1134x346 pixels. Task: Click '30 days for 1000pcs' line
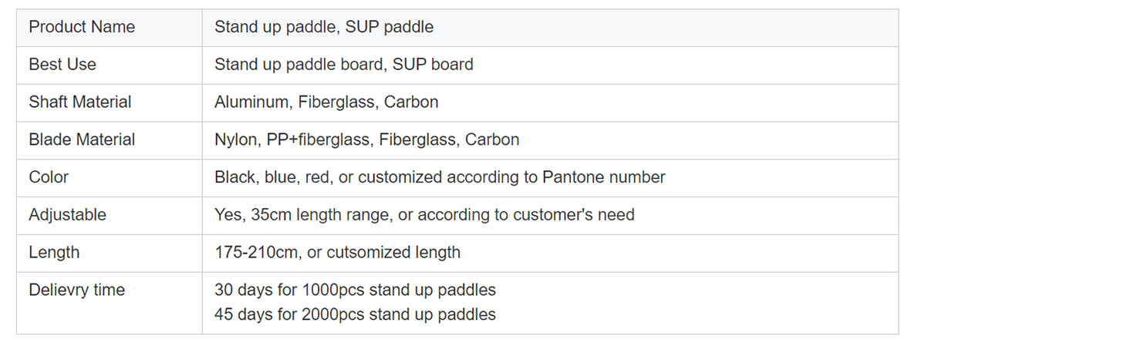click(355, 291)
